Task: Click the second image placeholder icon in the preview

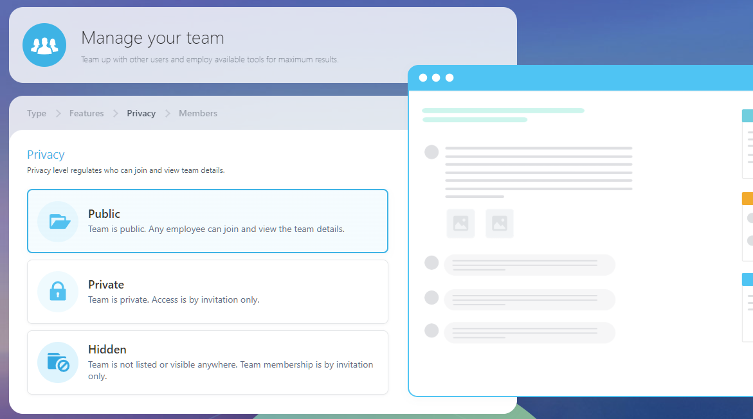Action: point(500,223)
